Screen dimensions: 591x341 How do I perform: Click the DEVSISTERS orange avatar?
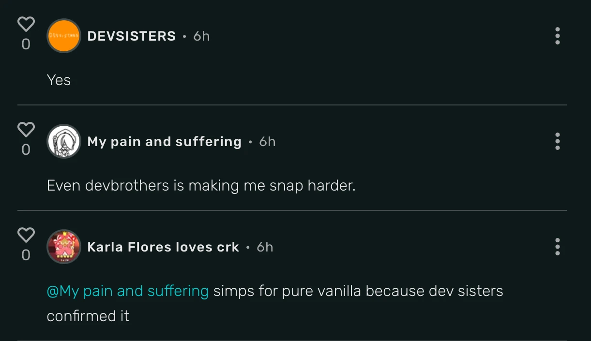point(63,36)
